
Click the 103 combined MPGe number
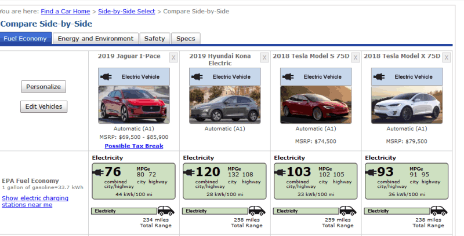(x=299, y=172)
